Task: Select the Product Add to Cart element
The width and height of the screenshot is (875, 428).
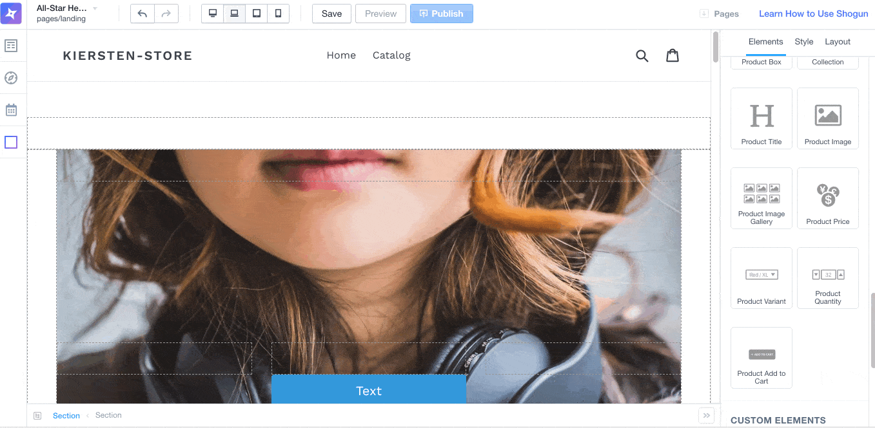Action: click(762, 358)
